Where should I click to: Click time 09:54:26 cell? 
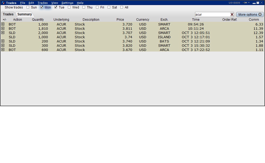pos(196,24)
